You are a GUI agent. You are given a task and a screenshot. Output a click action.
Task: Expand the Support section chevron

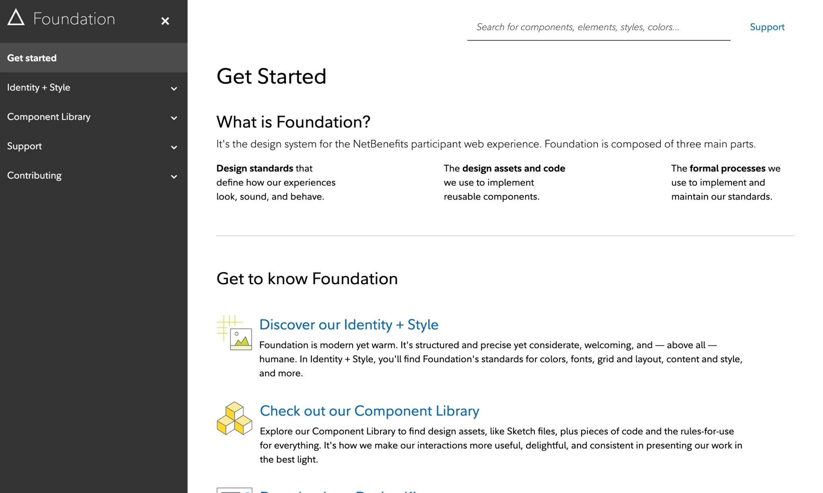[174, 147]
